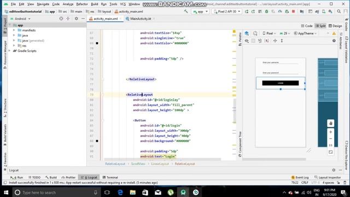Expand the manifests folder
This screenshot has width=350, height=197.
(x=14, y=30)
